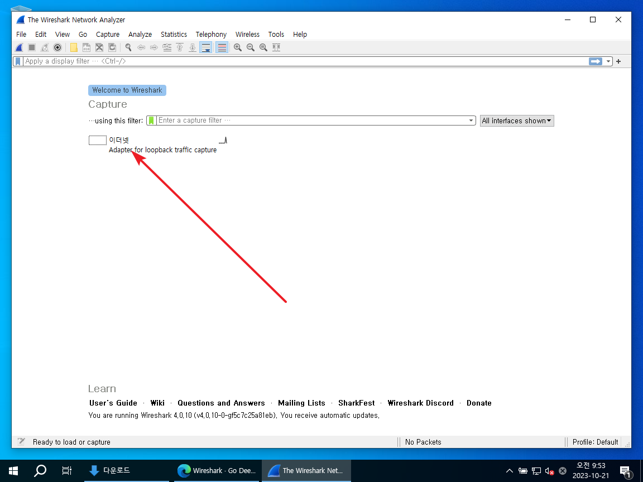Open Capture options gear icon
Screen dimensions: 643x482
point(57,47)
